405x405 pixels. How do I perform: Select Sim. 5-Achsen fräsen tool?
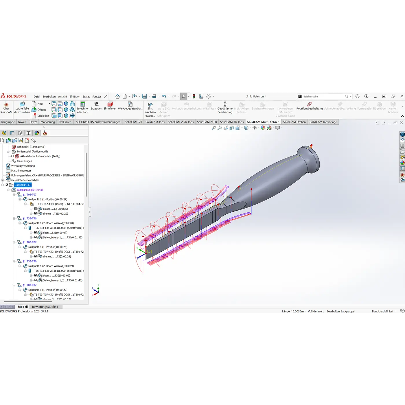click(x=150, y=110)
